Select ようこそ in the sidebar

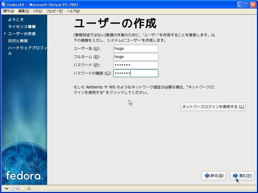[16, 20]
